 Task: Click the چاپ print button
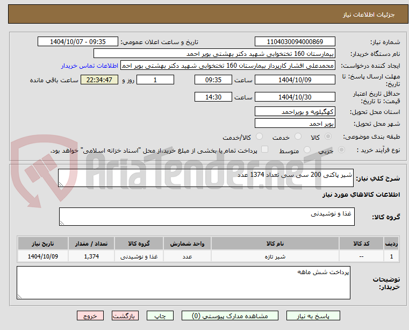click(x=160, y=315)
